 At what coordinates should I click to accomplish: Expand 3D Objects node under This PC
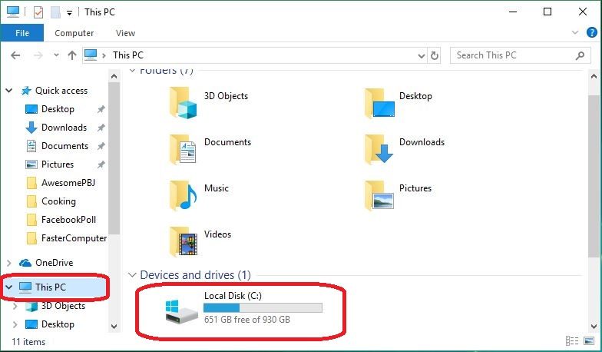15,306
